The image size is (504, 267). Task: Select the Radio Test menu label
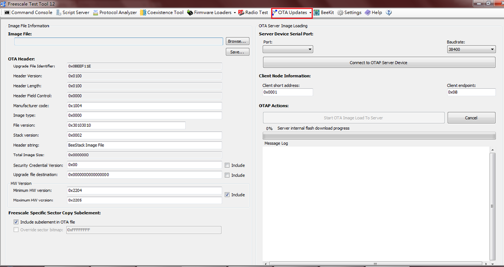coord(257,13)
